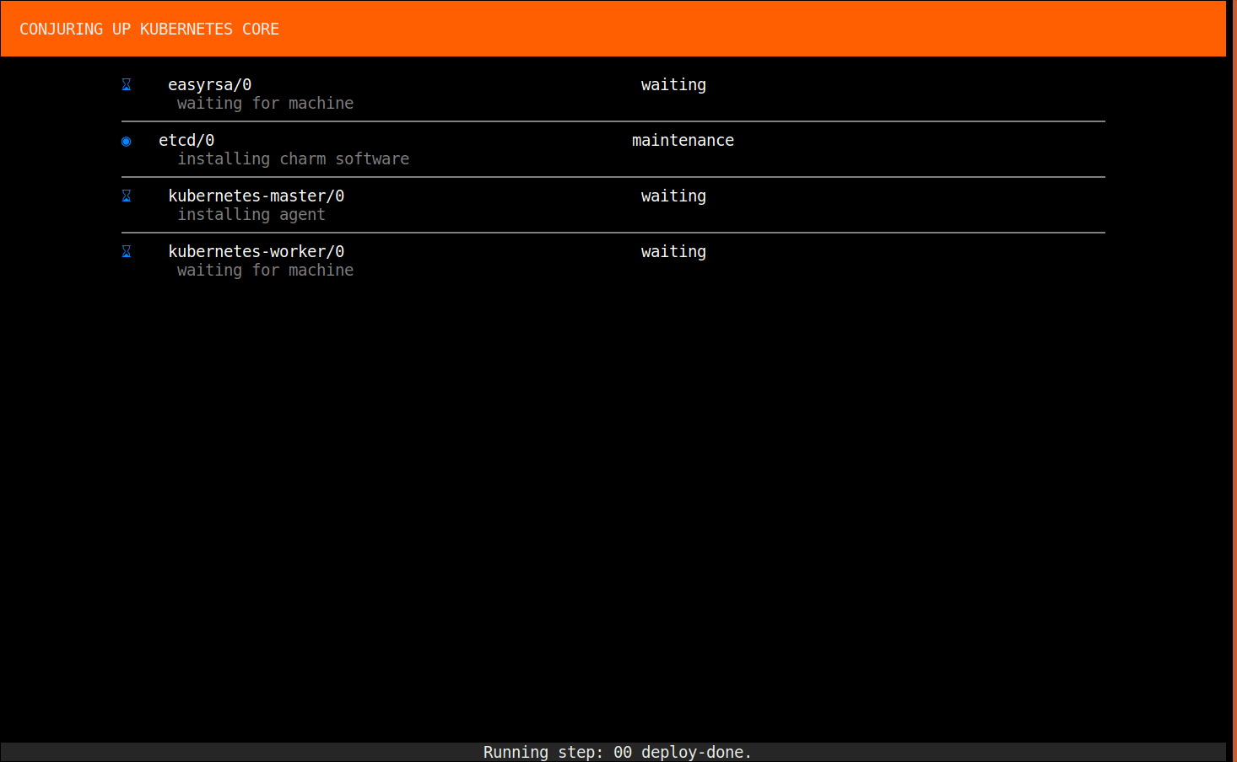Click 'waiting for machine' under easyrsa/0
The image size is (1237, 762).
265,103
